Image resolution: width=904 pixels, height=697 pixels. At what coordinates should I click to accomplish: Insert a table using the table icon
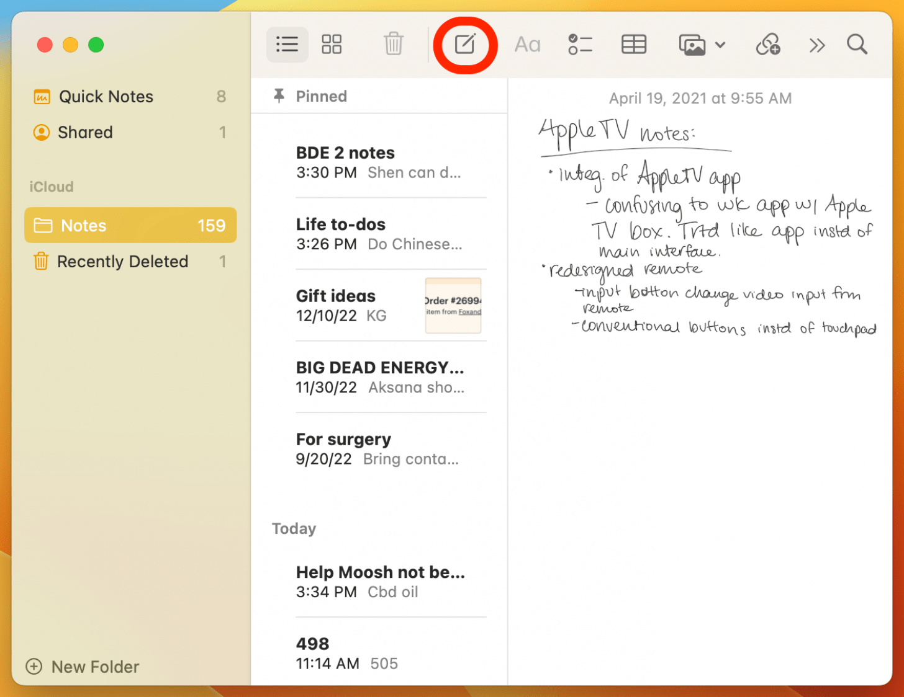pyautogui.click(x=633, y=44)
